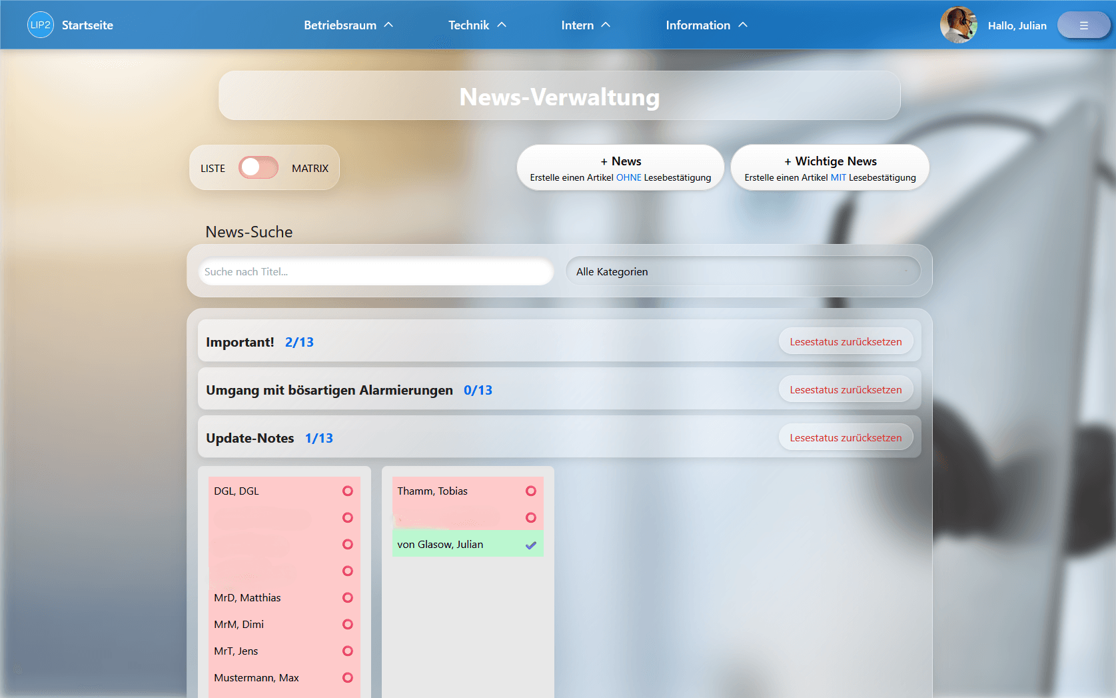The width and height of the screenshot is (1116, 698).
Task: Expand the Information navigation menu
Action: (706, 25)
